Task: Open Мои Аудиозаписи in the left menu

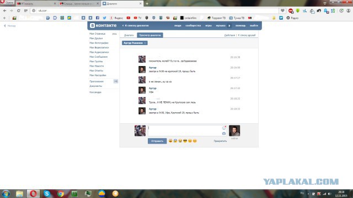Action: tap(99, 52)
